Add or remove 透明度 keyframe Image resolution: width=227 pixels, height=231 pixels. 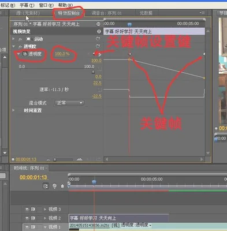point(94,54)
